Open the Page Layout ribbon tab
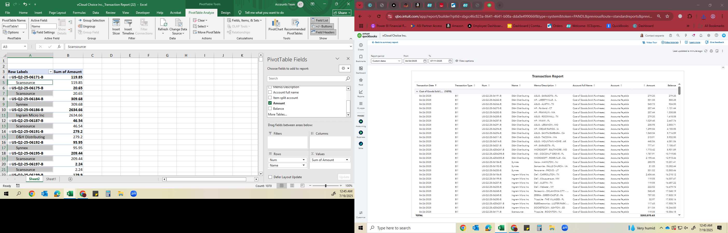This screenshot has height=233, width=728. click(57, 12)
